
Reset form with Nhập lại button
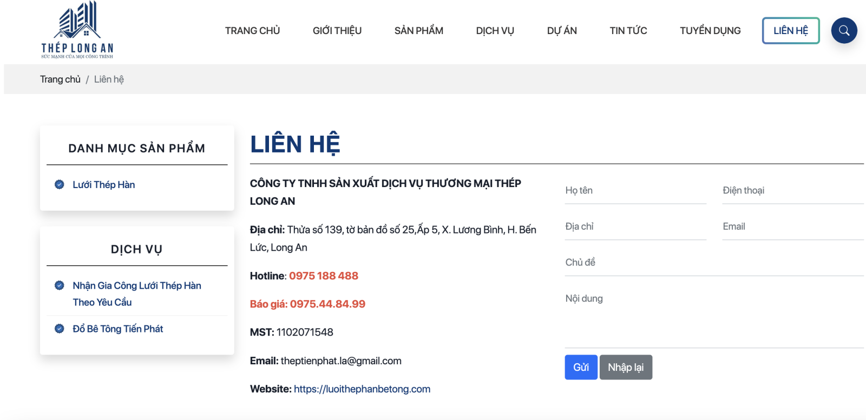(x=626, y=367)
